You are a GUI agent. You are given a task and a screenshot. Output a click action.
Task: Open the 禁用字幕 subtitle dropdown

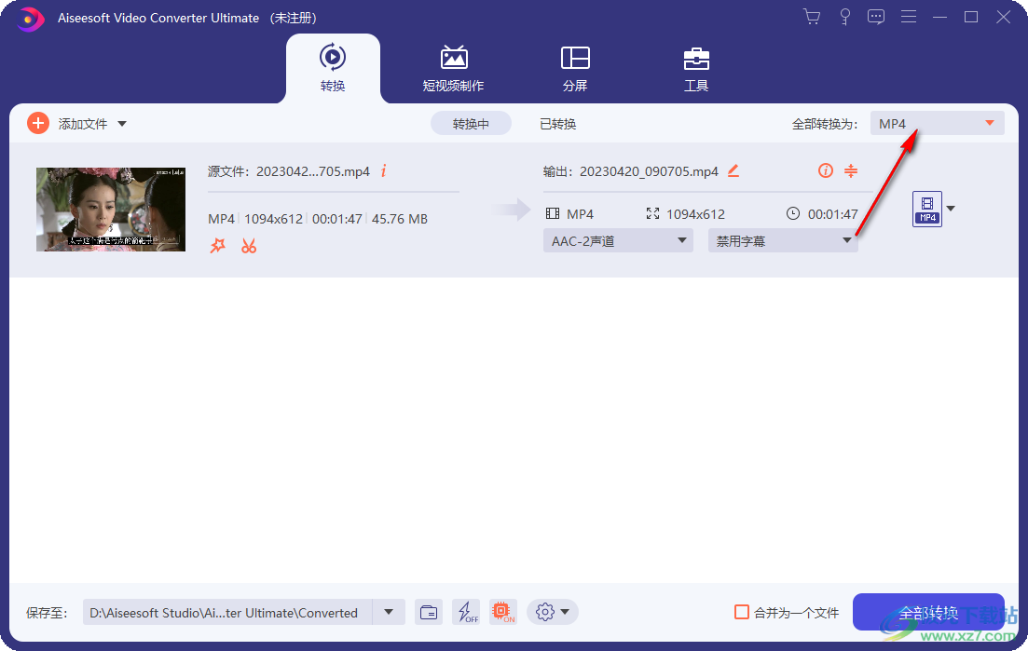[x=782, y=241]
